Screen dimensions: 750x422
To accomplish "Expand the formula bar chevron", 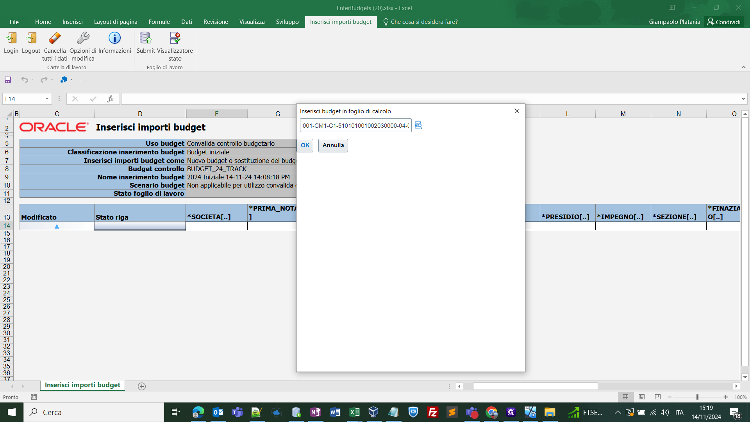I will pyautogui.click(x=743, y=99).
